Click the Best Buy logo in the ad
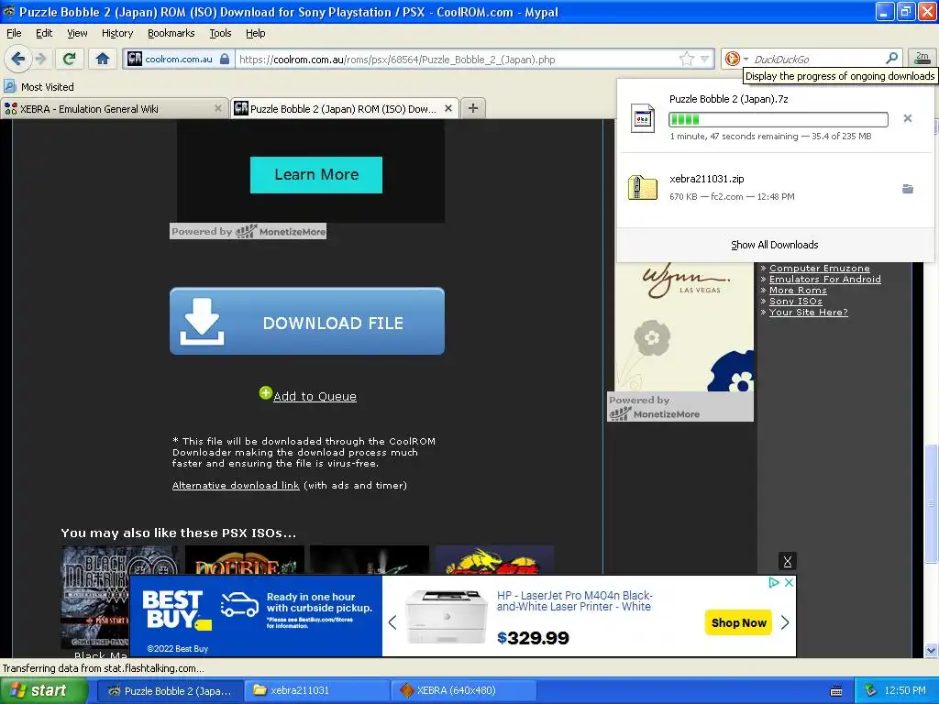This screenshot has height=704, width=939. [x=177, y=610]
